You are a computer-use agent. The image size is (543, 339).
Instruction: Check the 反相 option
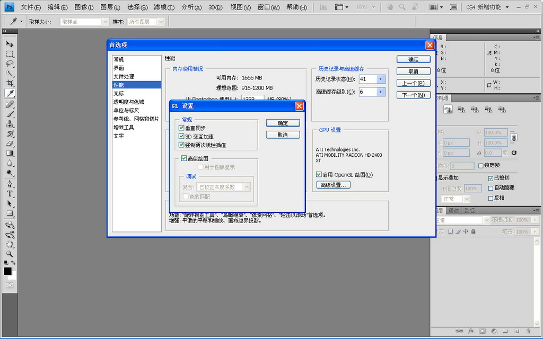point(491,198)
